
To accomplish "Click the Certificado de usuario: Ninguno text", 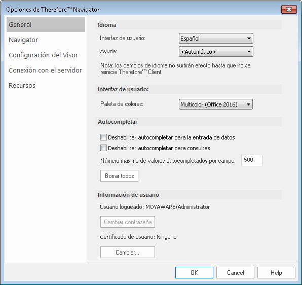I will [x=138, y=237].
